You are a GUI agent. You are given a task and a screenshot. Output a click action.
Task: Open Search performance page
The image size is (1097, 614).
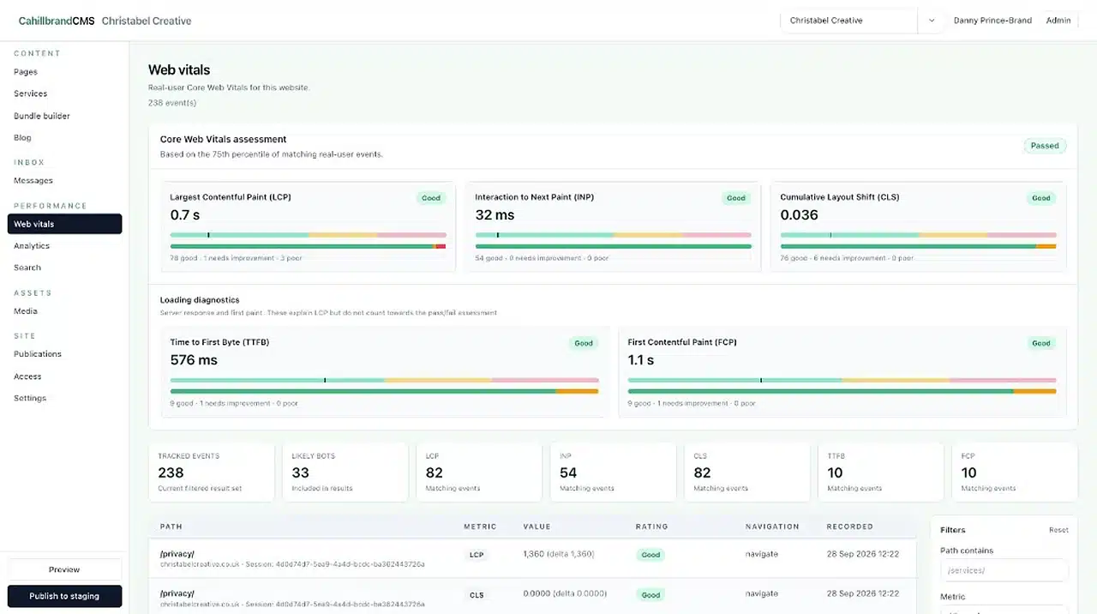tap(27, 268)
